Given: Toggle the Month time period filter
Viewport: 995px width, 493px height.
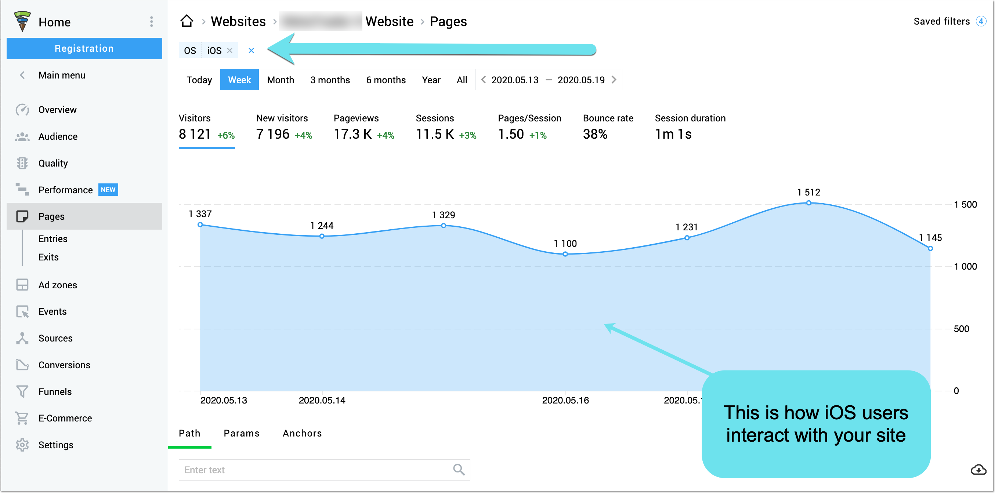Looking at the screenshot, I should [280, 80].
